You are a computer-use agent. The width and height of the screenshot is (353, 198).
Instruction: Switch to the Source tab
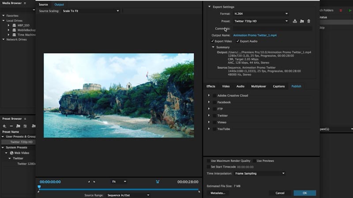click(x=43, y=4)
